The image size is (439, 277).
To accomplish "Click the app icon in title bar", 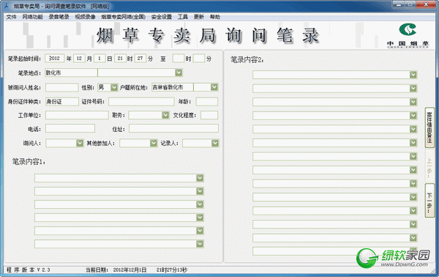I will pyautogui.click(x=6, y=6).
